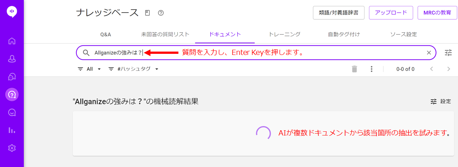
Task: Click the Alli logo in the sidebar
Action: pos(12,12)
